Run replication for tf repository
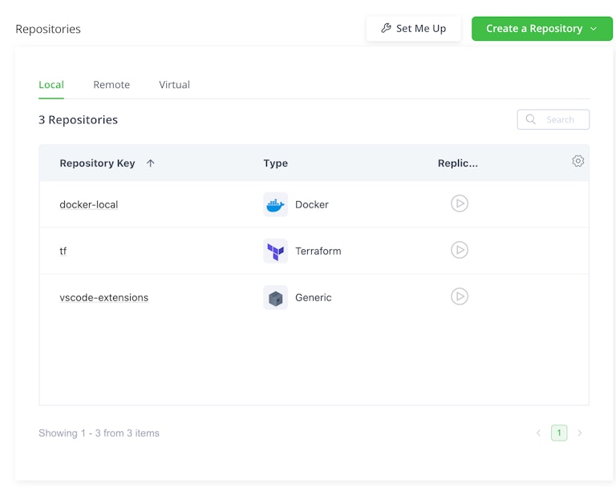616x487 pixels. [x=459, y=250]
